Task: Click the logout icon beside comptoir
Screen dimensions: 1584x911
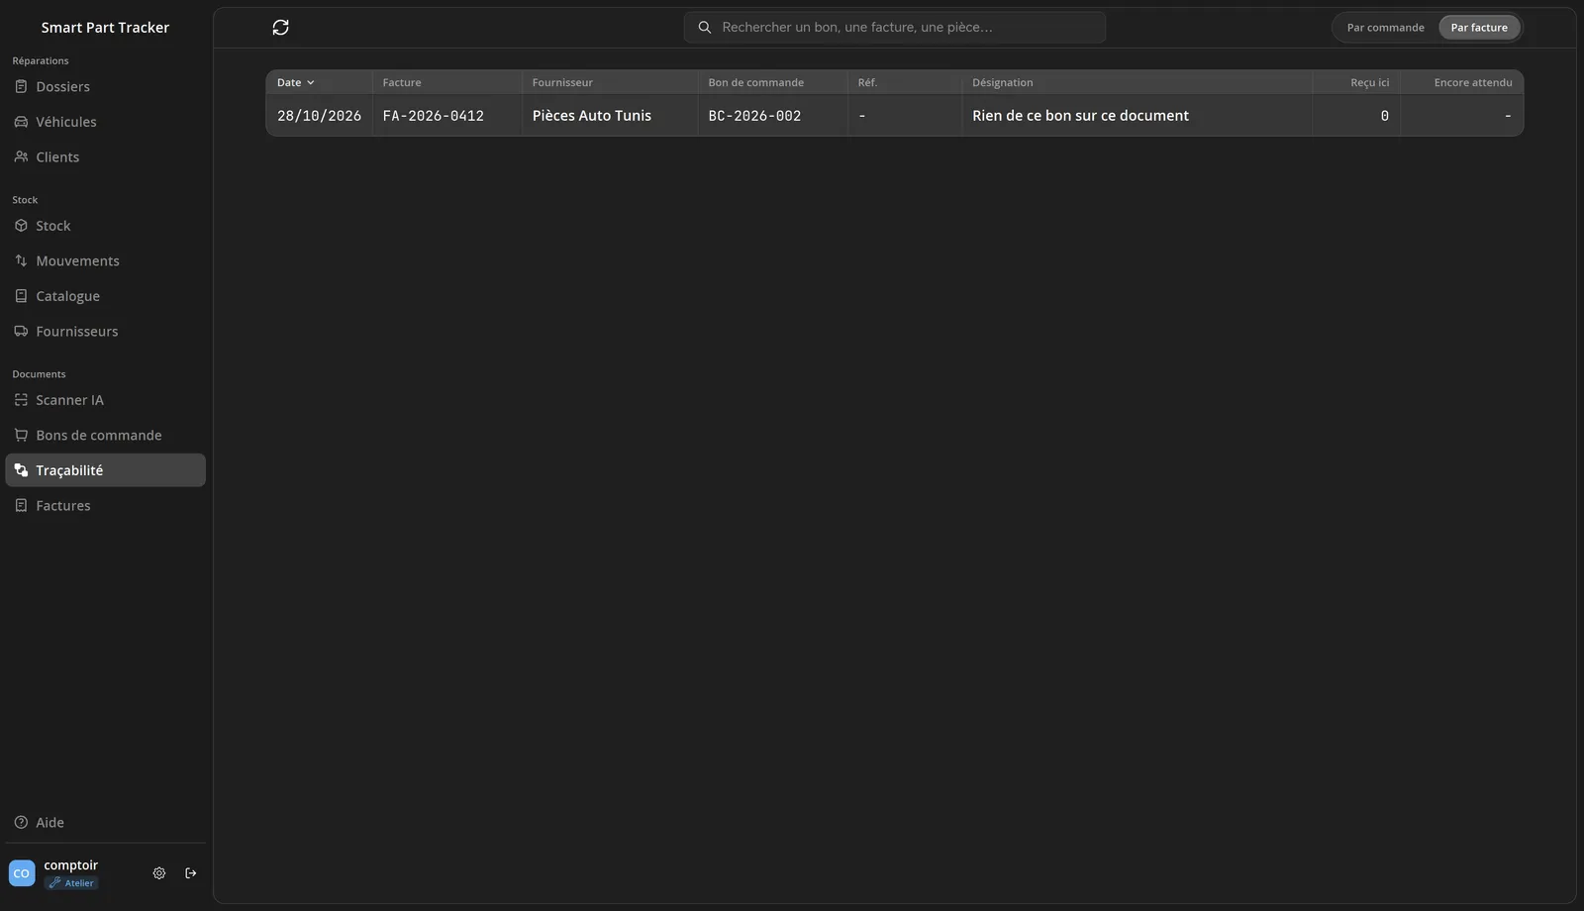Action: [x=191, y=873]
